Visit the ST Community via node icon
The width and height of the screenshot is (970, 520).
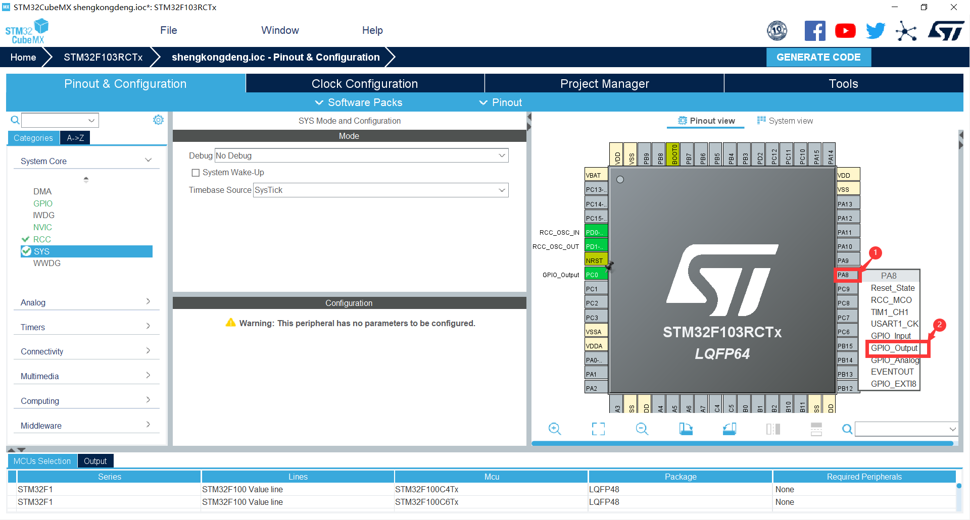(906, 30)
